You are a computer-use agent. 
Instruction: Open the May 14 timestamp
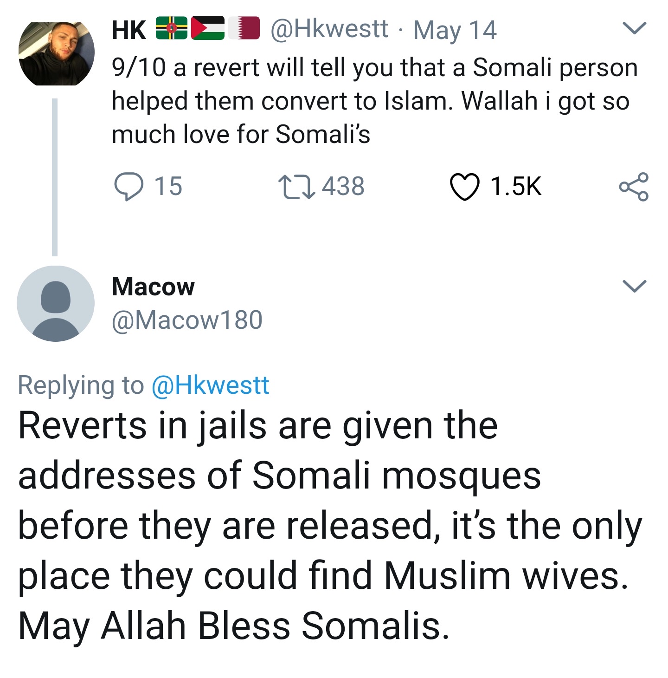coord(455,30)
